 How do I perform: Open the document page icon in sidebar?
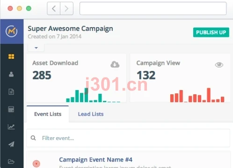click(11, 92)
